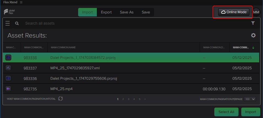The width and height of the screenshot is (263, 118).
Task: Open the hamburger menu beside the search icon
Action: coord(7,23)
